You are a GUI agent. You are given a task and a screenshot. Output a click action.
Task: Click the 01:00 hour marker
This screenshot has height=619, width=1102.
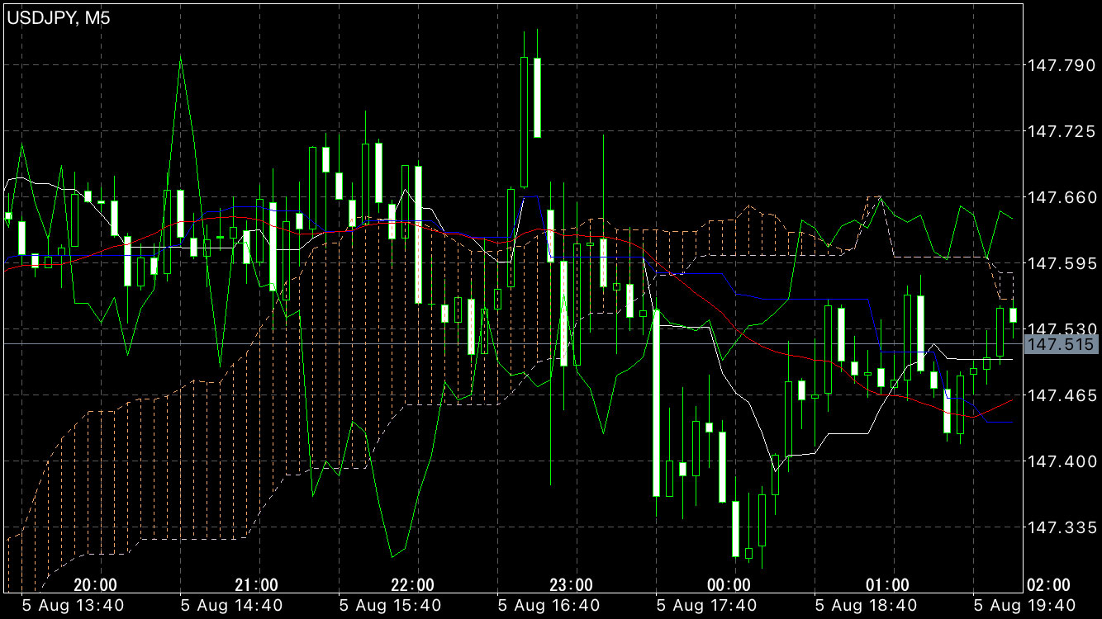[x=887, y=585]
